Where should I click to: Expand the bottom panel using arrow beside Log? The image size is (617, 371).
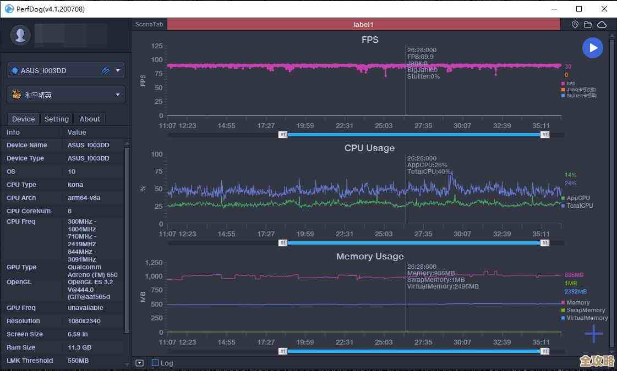(139, 363)
